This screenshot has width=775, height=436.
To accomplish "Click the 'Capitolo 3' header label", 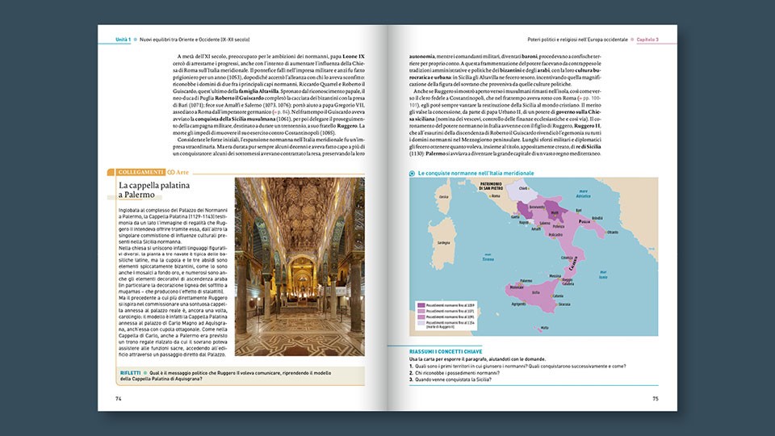I will [647, 40].
